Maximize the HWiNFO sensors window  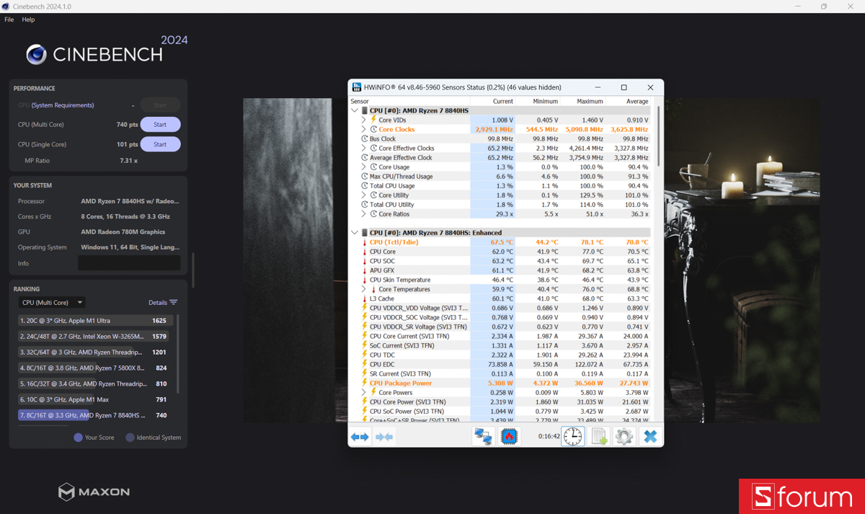(624, 87)
